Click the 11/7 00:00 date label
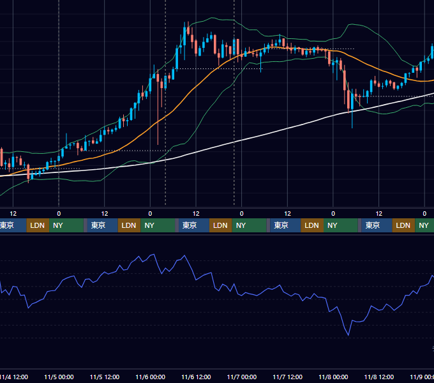 [242, 377]
